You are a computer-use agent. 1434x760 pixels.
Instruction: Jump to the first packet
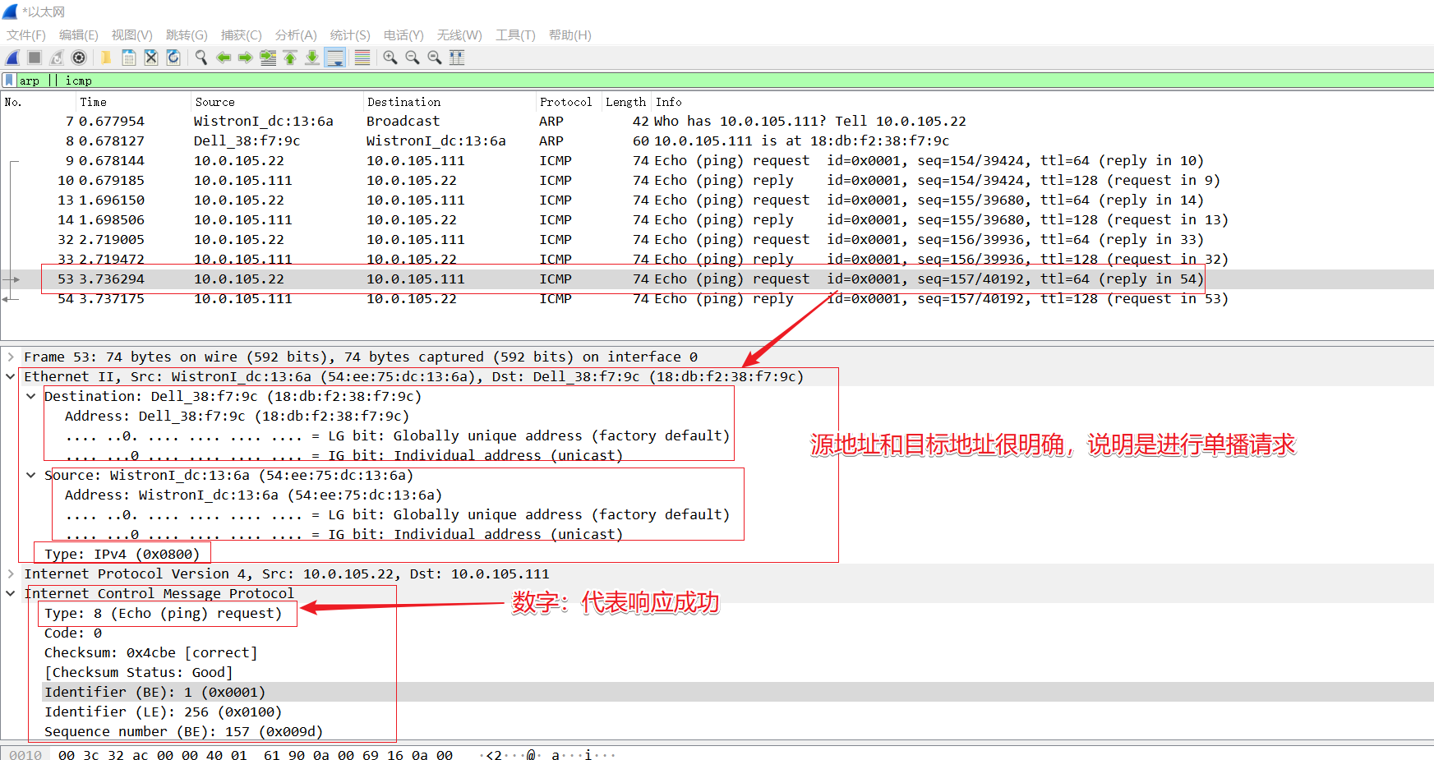[290, 58]
